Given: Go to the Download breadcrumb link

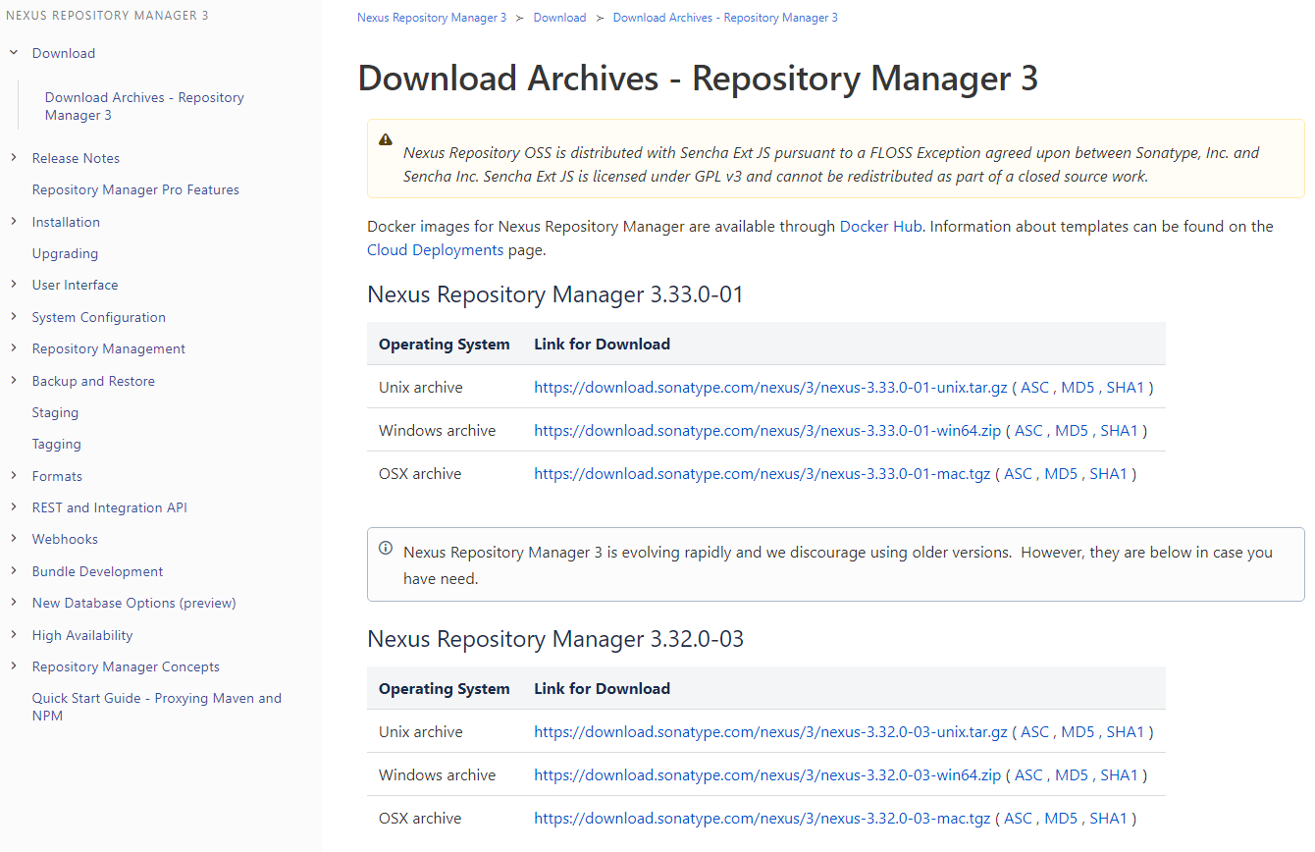Looking at the screenshot, I should (559, 18).
